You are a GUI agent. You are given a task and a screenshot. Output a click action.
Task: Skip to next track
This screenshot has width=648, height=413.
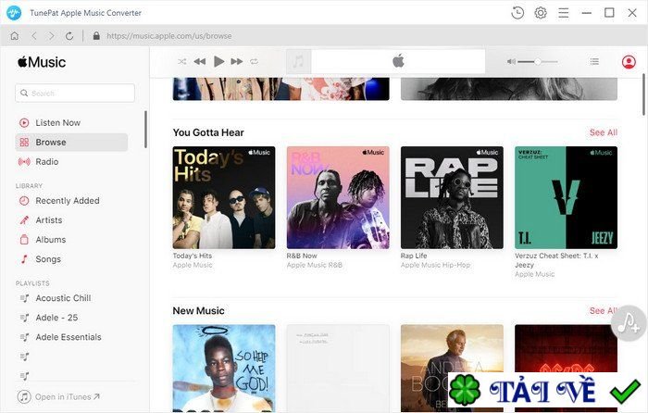[237, 62]
